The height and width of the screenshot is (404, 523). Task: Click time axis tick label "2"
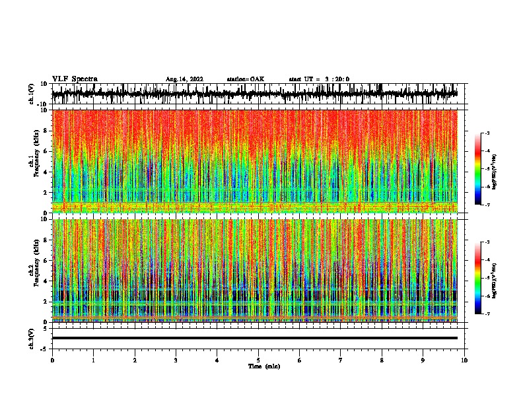(x=135, y=360)
